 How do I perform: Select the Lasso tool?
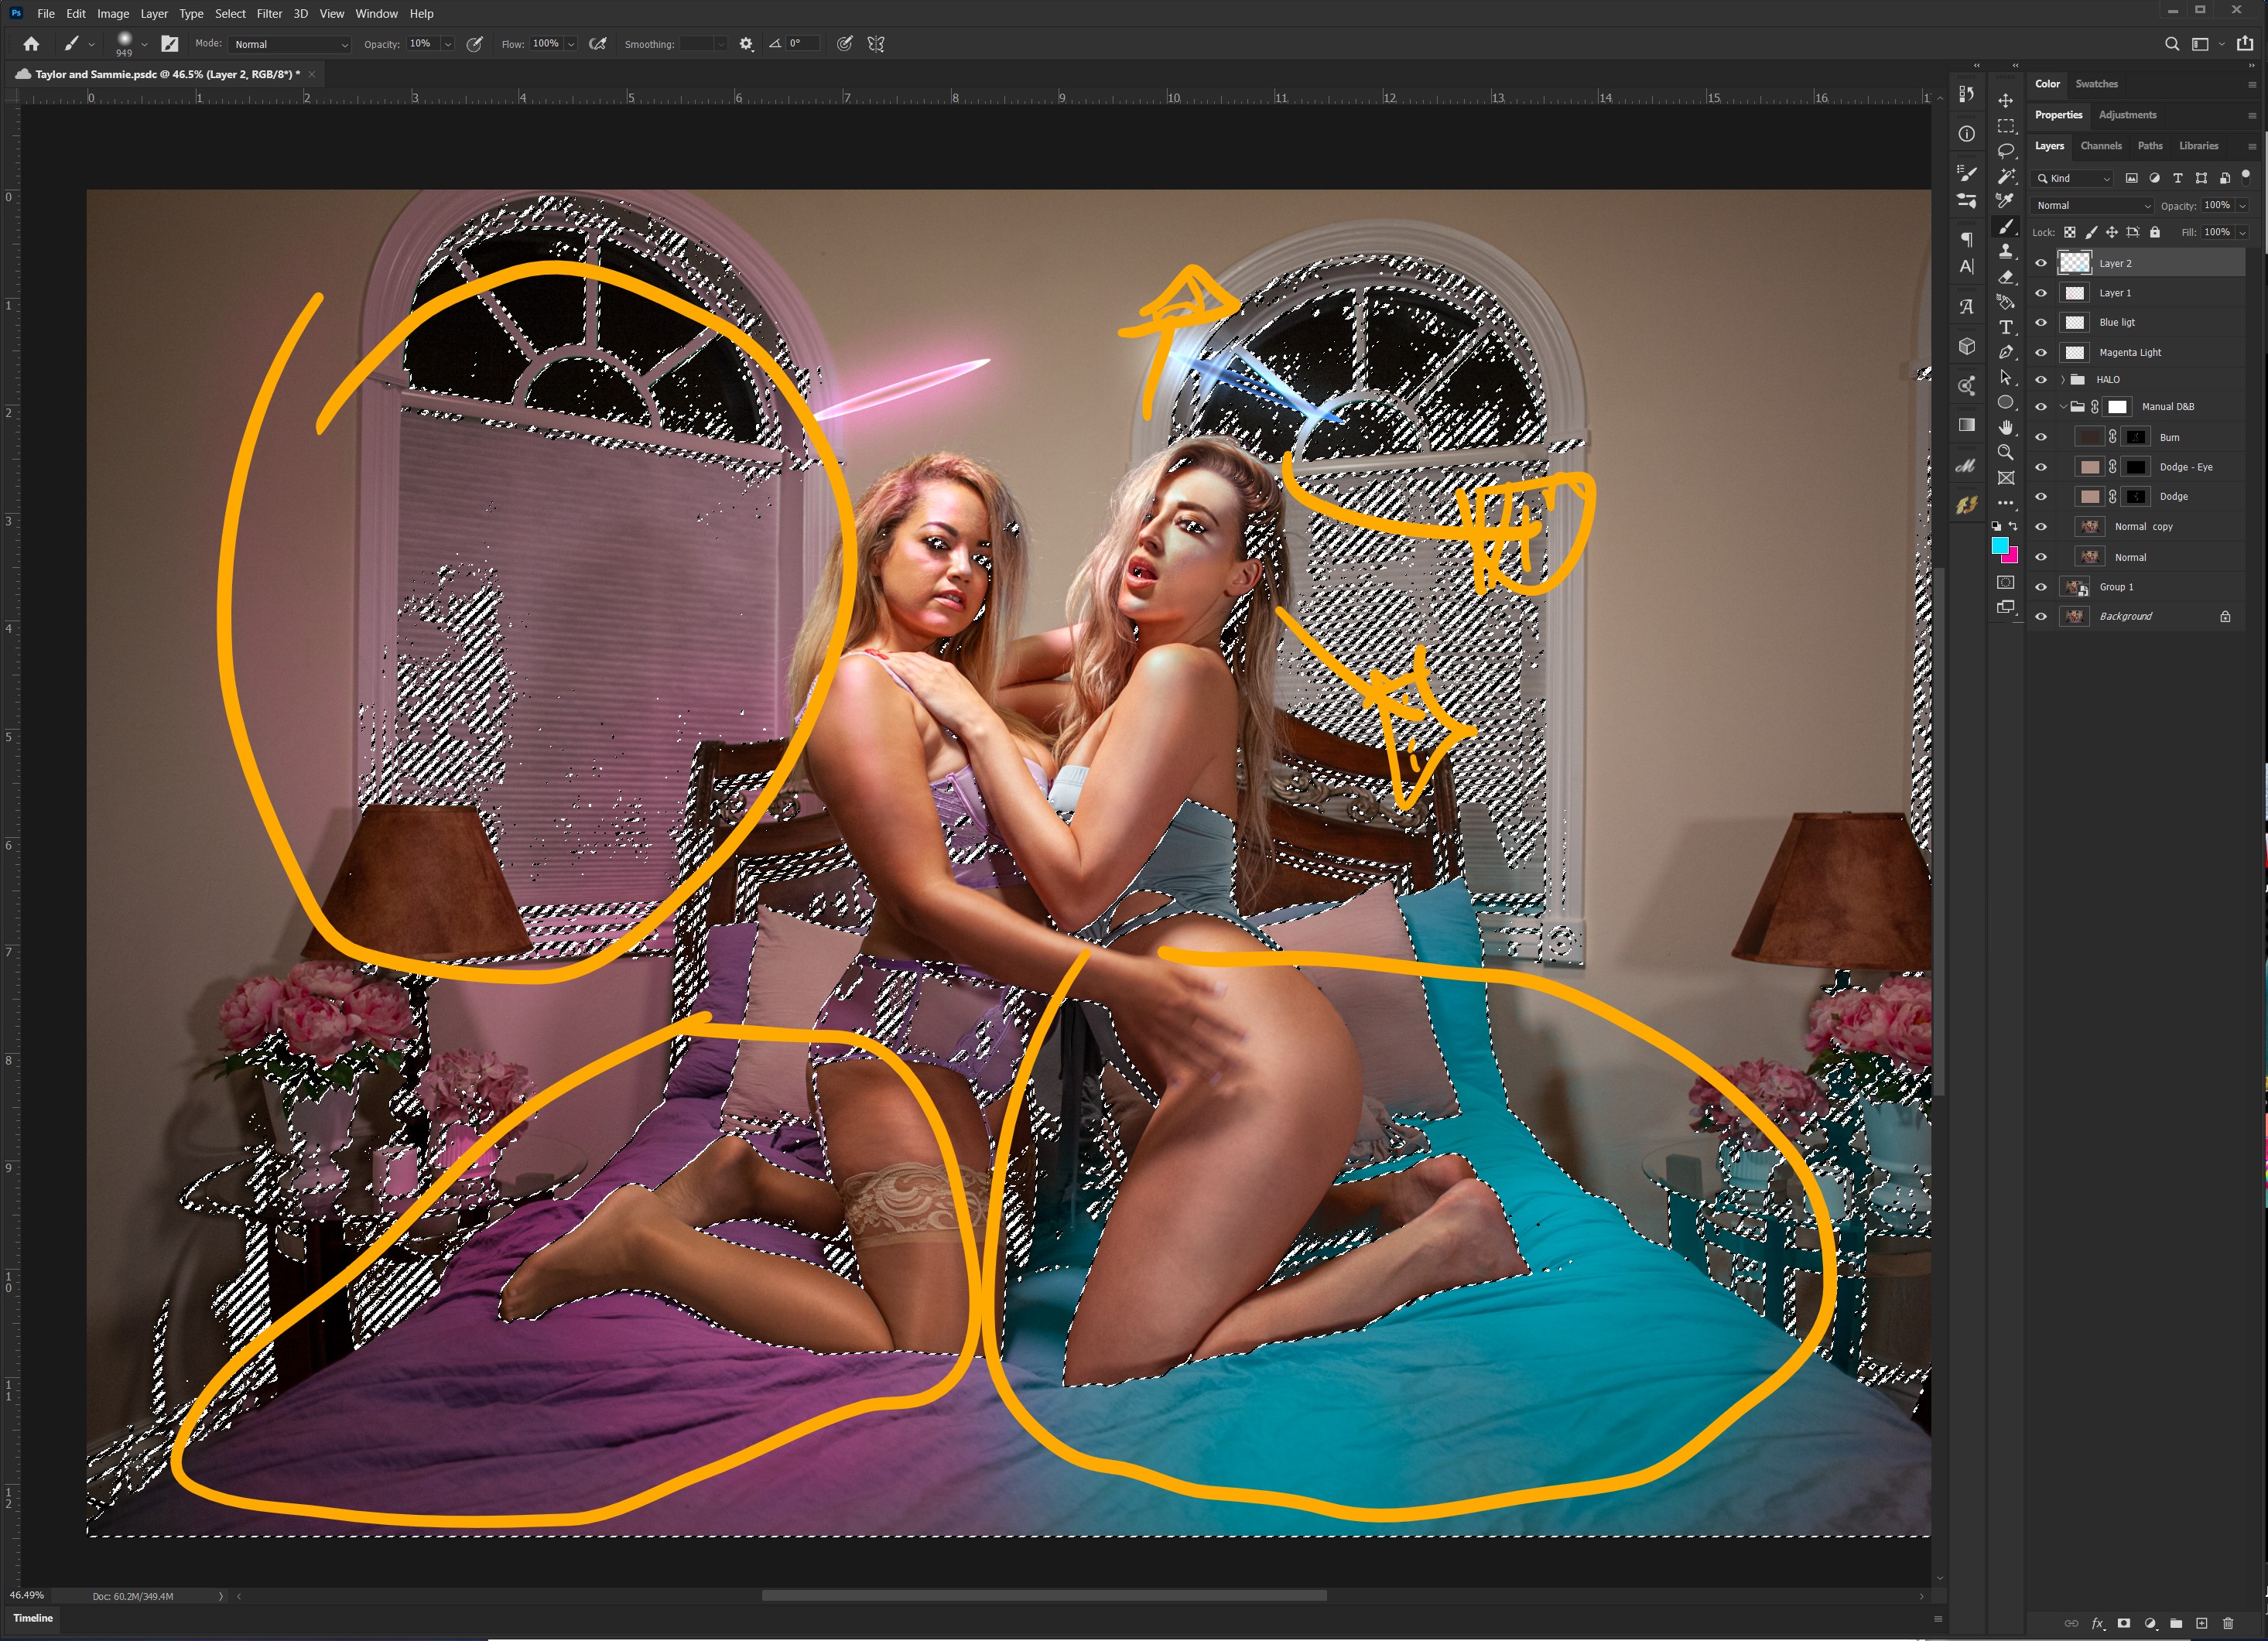point(2005,150)
